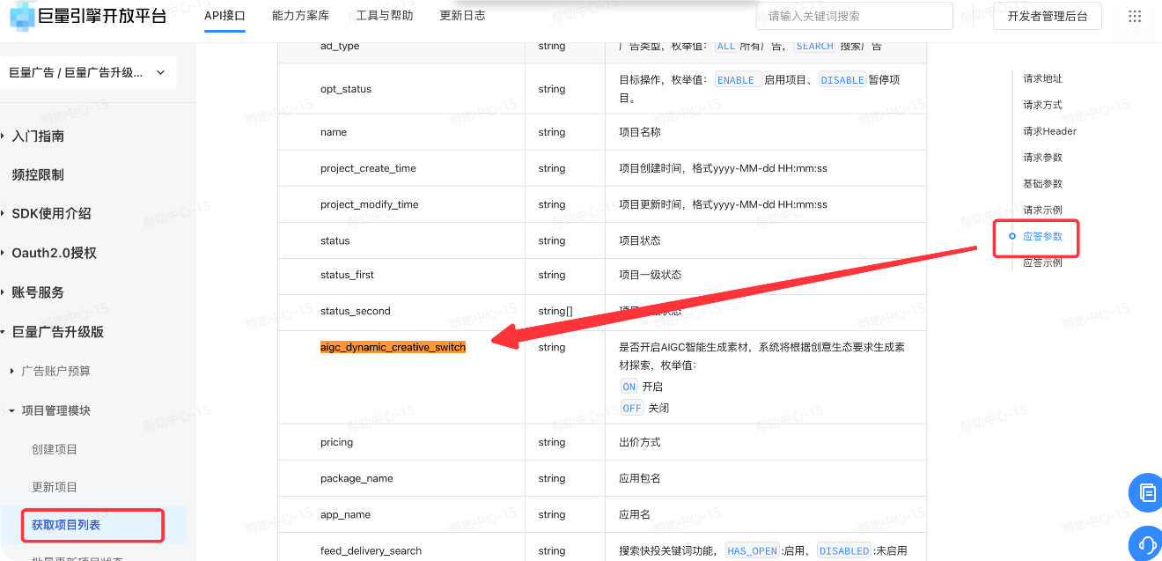Collapse the 项目管理模块 item
The image size is (1162, 561).
55,410
